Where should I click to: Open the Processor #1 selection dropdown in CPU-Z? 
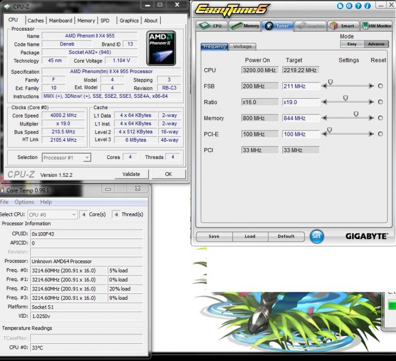click(x=66, y=158)
